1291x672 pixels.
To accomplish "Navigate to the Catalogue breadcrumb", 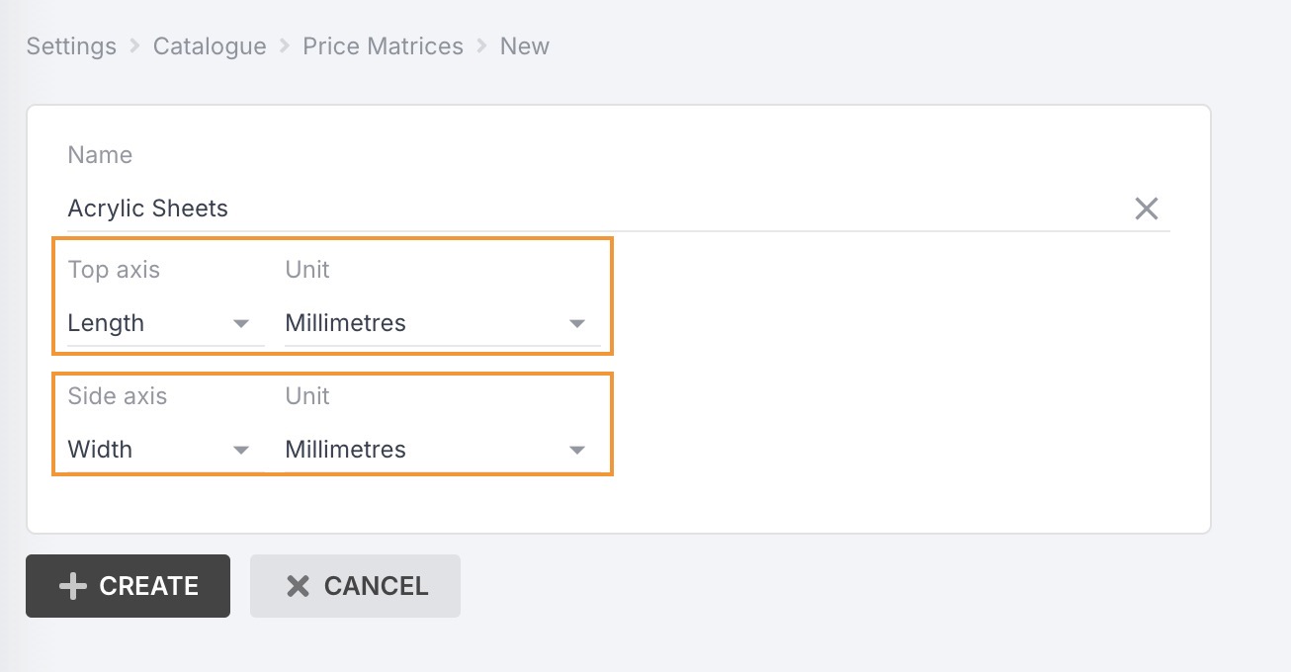I will point(210,46).
